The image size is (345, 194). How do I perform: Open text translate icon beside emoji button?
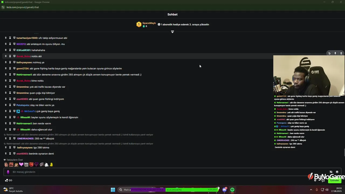pos(331,172)
